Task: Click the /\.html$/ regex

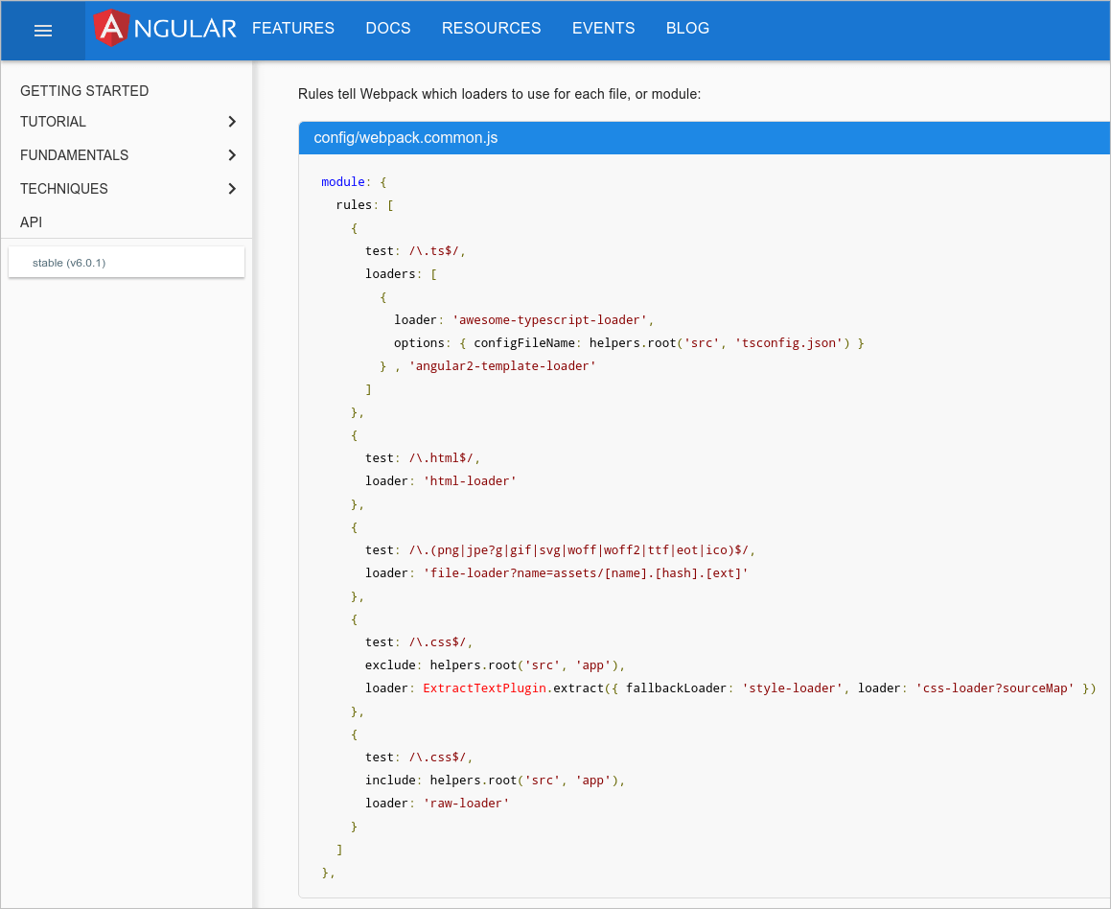Action: click(441, 458)
